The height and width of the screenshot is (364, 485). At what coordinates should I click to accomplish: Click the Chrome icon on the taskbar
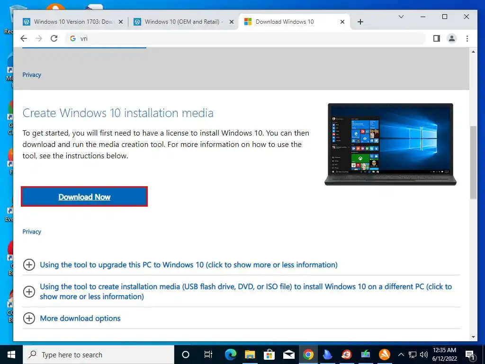(308, 355)
